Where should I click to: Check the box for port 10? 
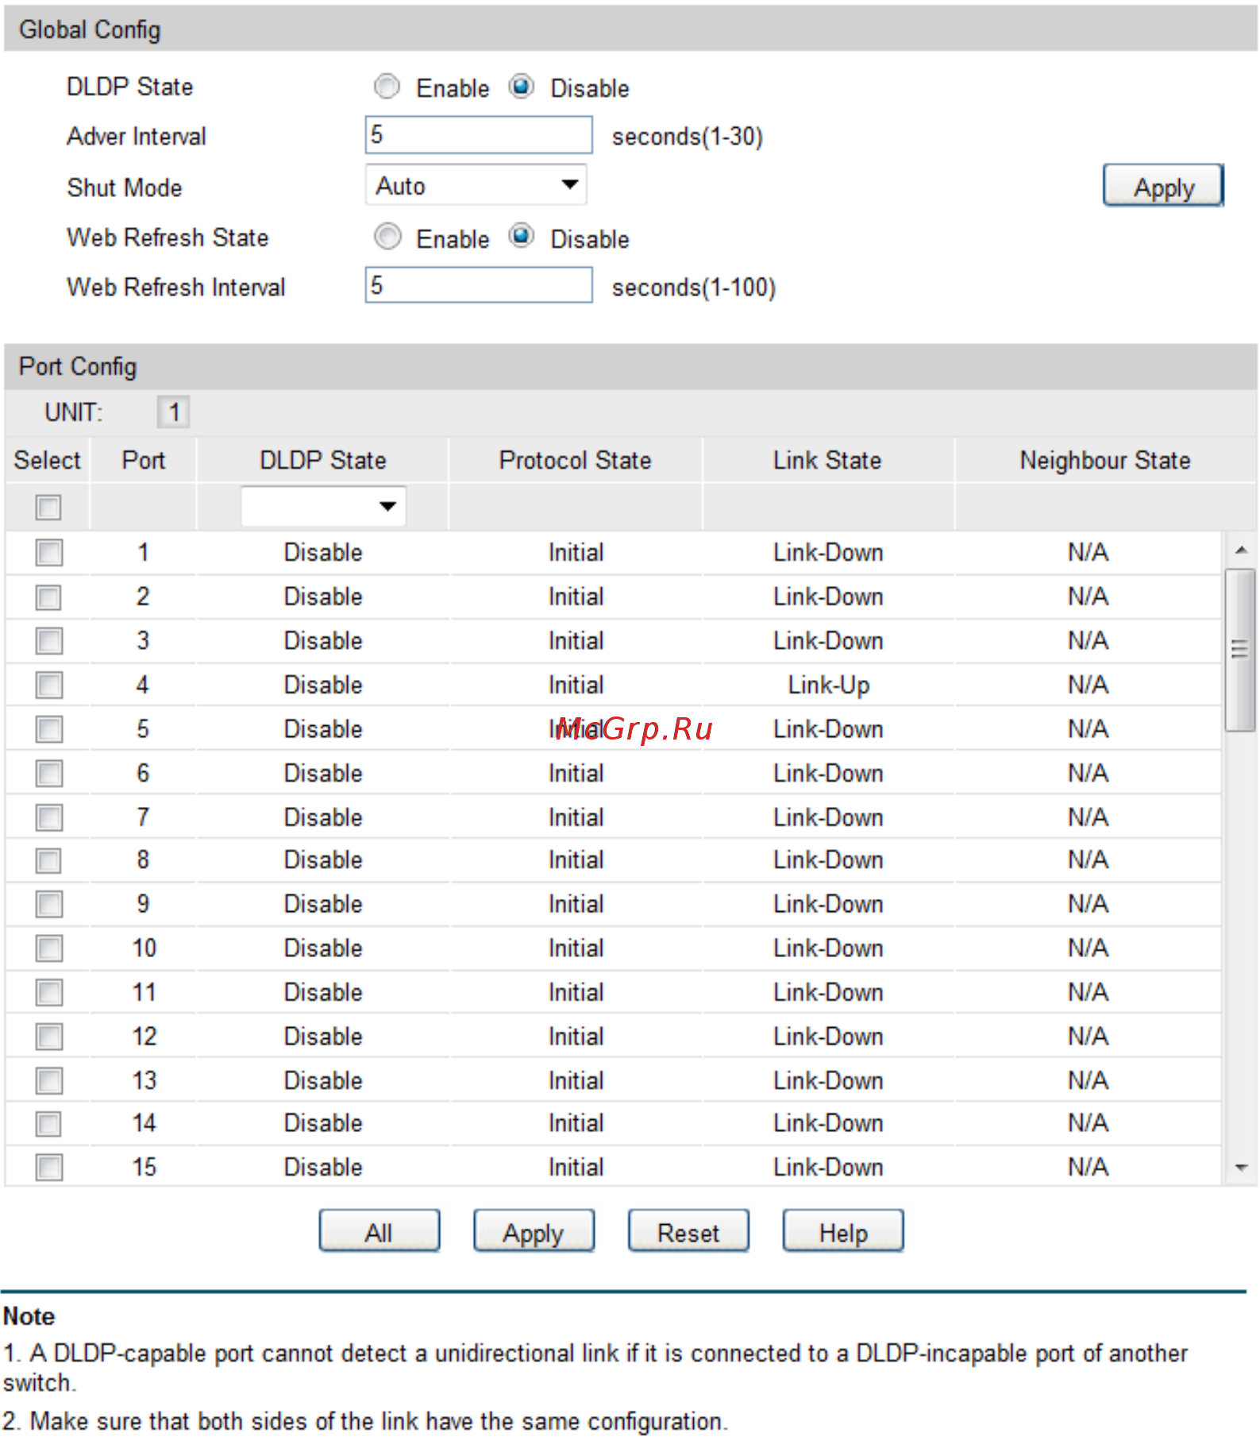coord(48,948)
